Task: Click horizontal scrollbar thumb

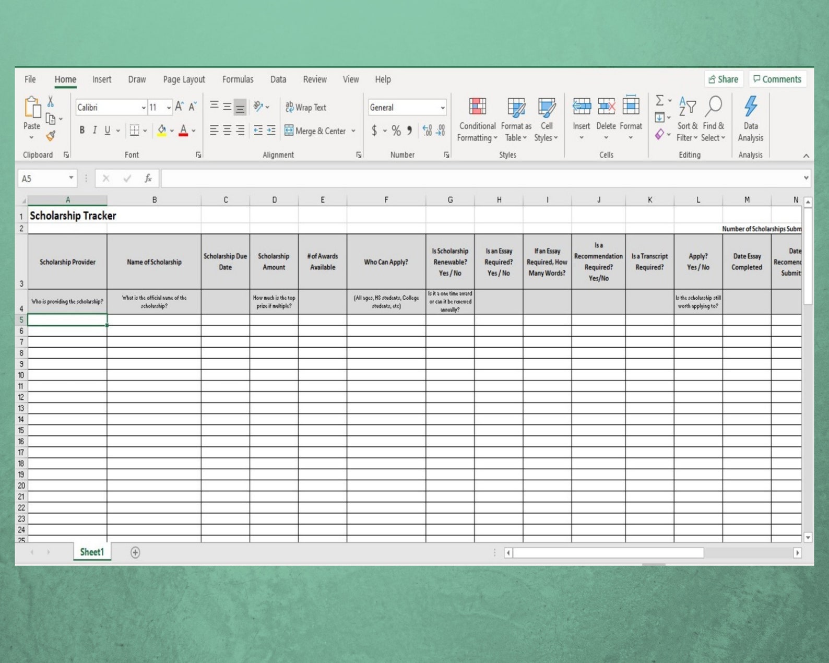Action: (608, 552)
